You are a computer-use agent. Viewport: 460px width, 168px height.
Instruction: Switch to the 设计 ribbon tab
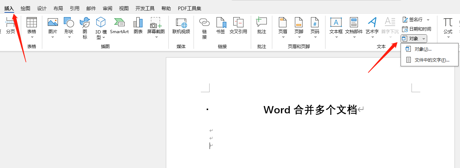pos(42,8)
